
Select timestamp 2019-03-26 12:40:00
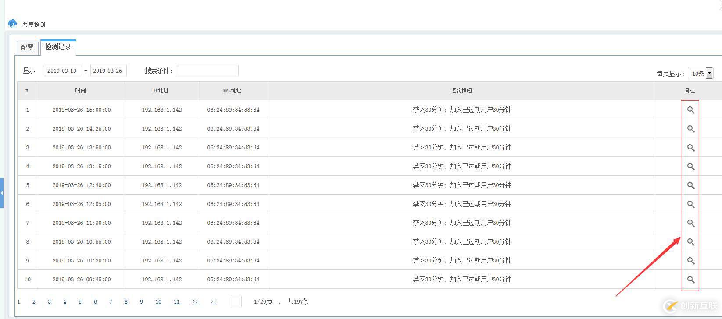[x=82, y=185]
